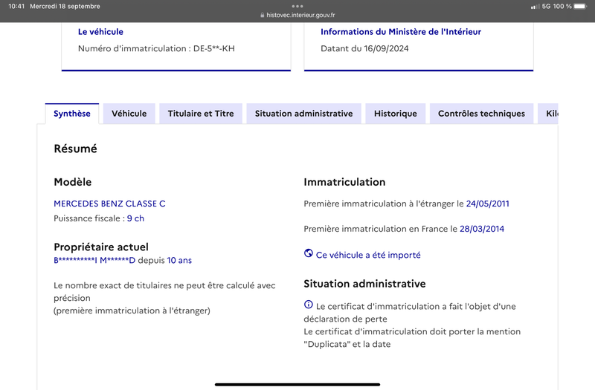595x390 pixels.
Task: Click the 'Propriétaire actuel' heading
Action: 101,247
